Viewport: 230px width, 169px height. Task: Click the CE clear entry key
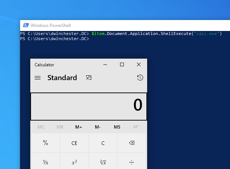point(74,143)
